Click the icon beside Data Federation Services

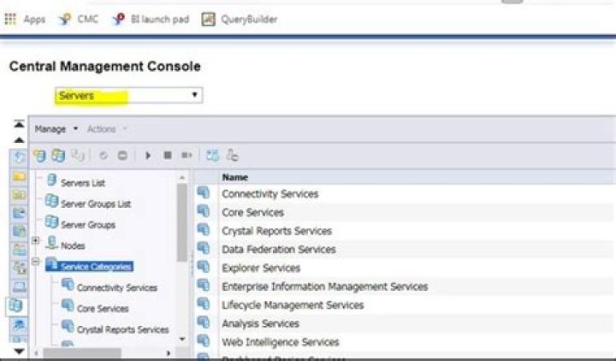[204, 248]
